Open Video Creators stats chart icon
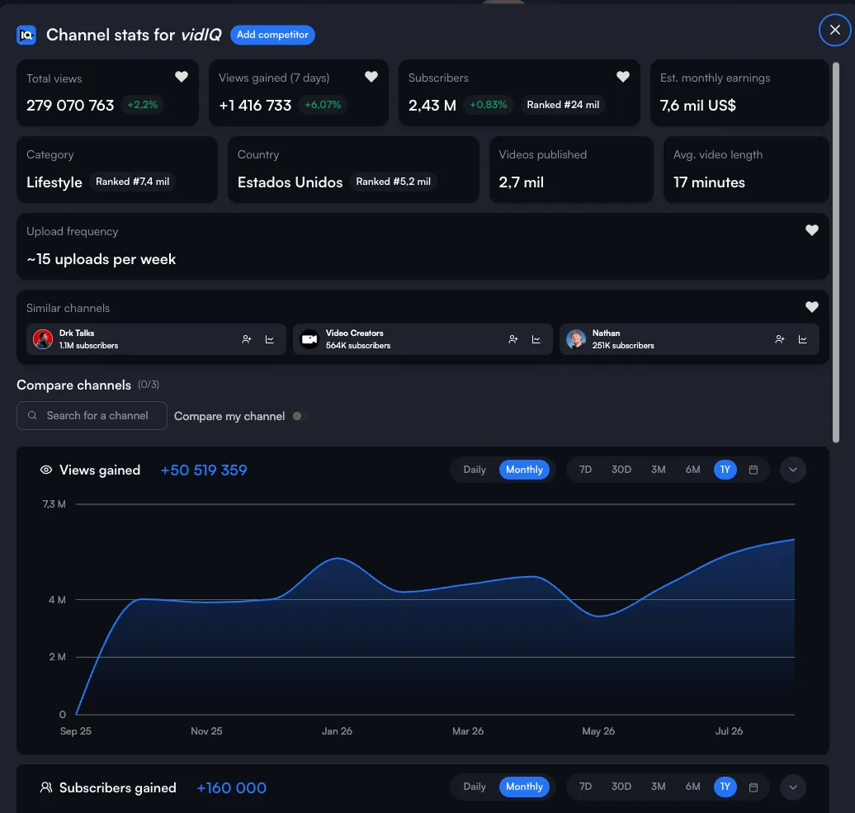855x813 pixels. coord(536,339)
